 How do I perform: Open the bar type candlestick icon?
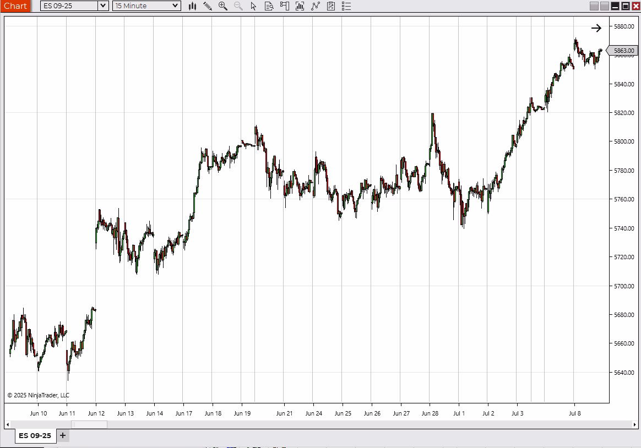pyautogui.click(x=192, y=6)
